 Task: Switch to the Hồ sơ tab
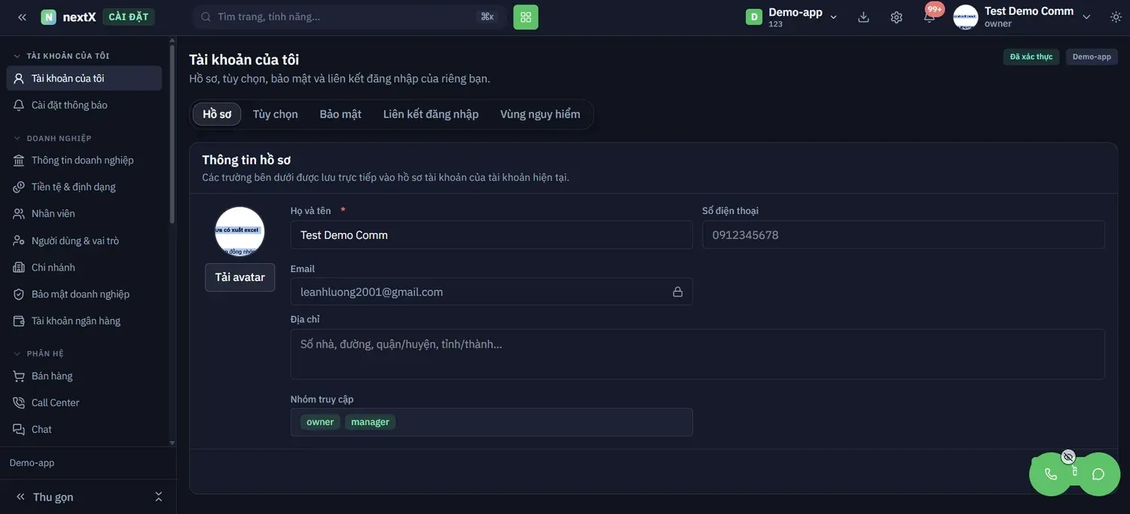(217, 114)
